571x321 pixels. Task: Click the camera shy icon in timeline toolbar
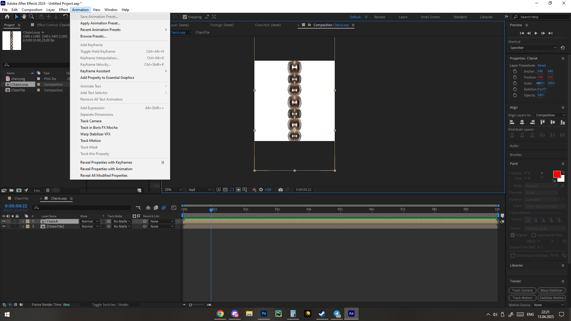148,208
